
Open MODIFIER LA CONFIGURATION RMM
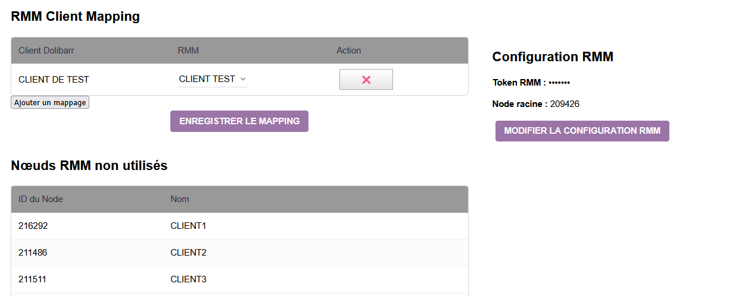(x=582, y=131)
